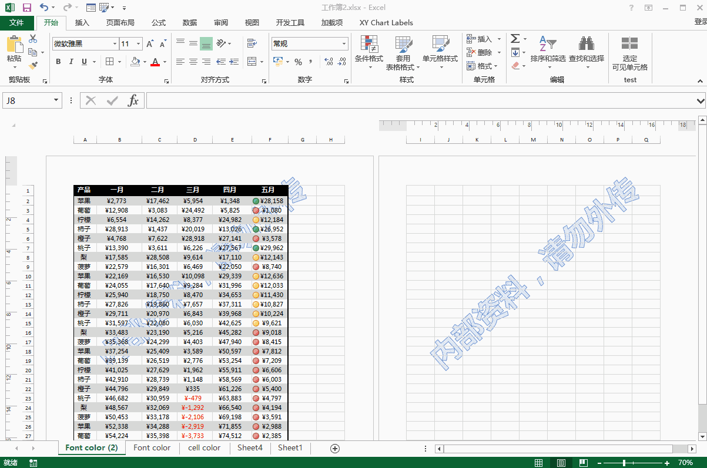Viewport: 707px width, 468px height.
Task: Open the 文件 (File) menu
Action: 16,23
